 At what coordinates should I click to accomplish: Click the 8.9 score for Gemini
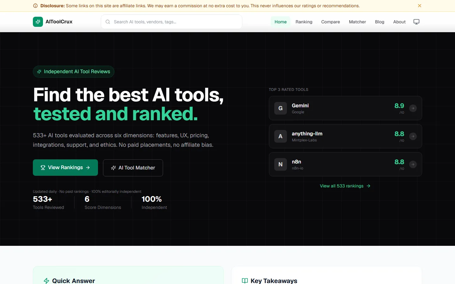tap(399, 106)
